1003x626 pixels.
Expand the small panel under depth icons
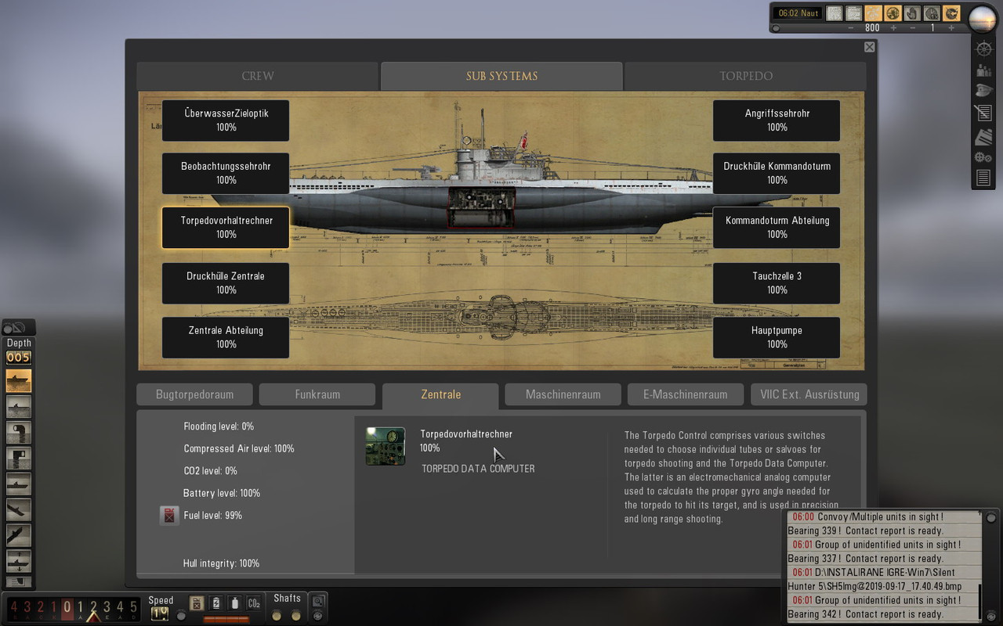click(19, 581)
